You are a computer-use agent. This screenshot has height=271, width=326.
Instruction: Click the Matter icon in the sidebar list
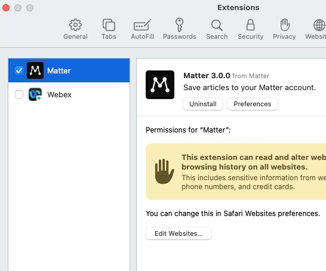[35, 70]
